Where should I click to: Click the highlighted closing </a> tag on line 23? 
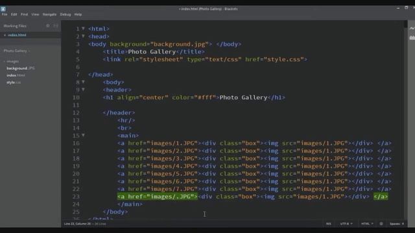381,197
